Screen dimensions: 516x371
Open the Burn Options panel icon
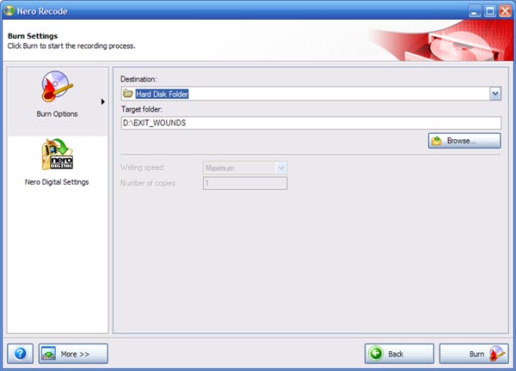click(57, 86)
